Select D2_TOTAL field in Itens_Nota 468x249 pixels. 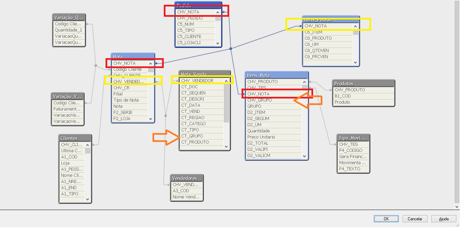(274, 143)
